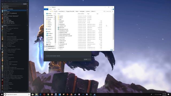Focus the Steam library search field
Screen dimensions: 171x96
pyautogui.click(x=13, y=4)
